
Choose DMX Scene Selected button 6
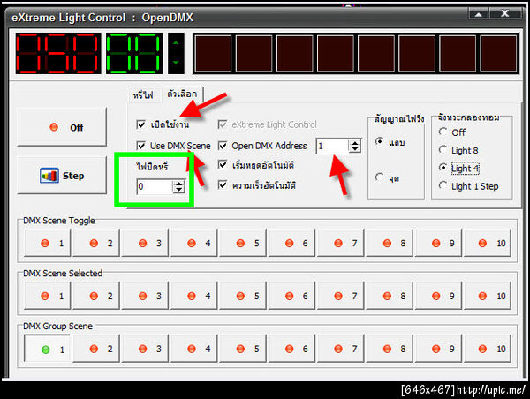pyautogui.click(x=292, y=296)
